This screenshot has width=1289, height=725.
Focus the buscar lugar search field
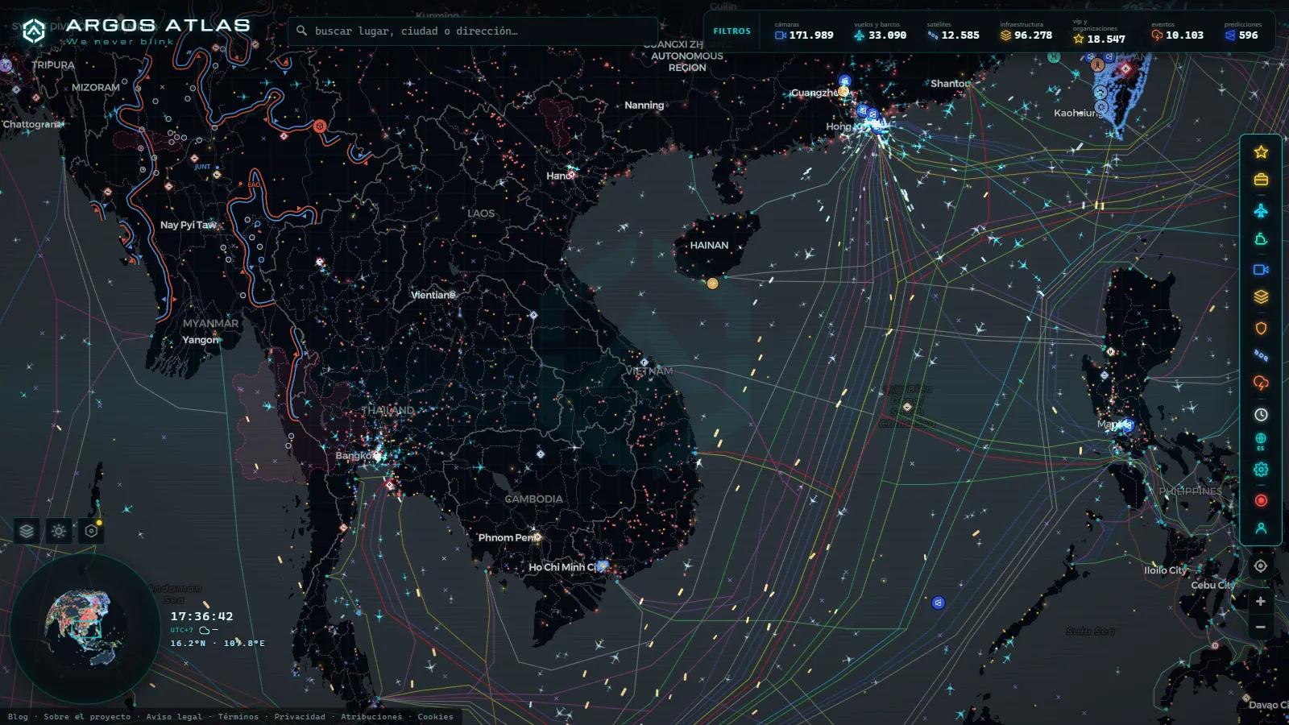point(473,31)
